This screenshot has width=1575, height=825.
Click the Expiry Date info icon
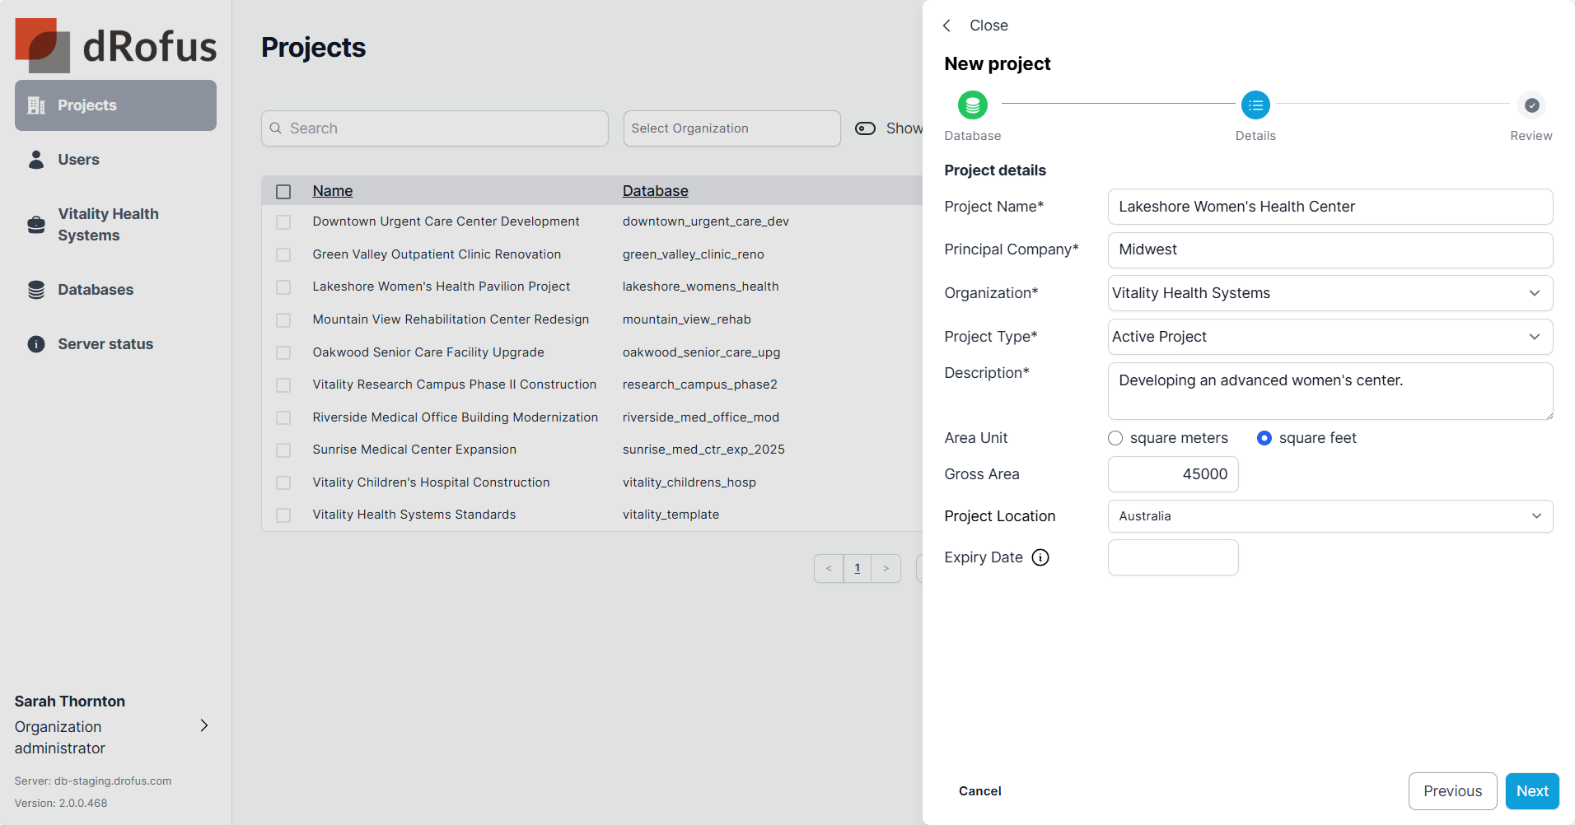1040,558
